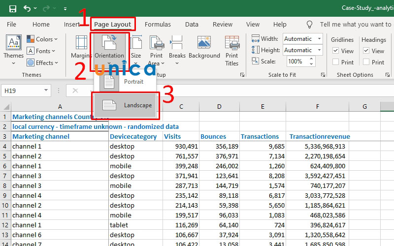Viewport: 394px width, 246px height.
Task: Select column D header
Action: click(x=219, y=107)
